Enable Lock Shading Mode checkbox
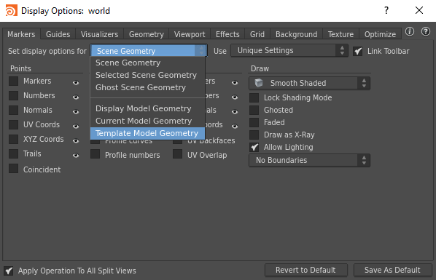The width and height of the screenshot is (436, 280). (x=254, y=97)
